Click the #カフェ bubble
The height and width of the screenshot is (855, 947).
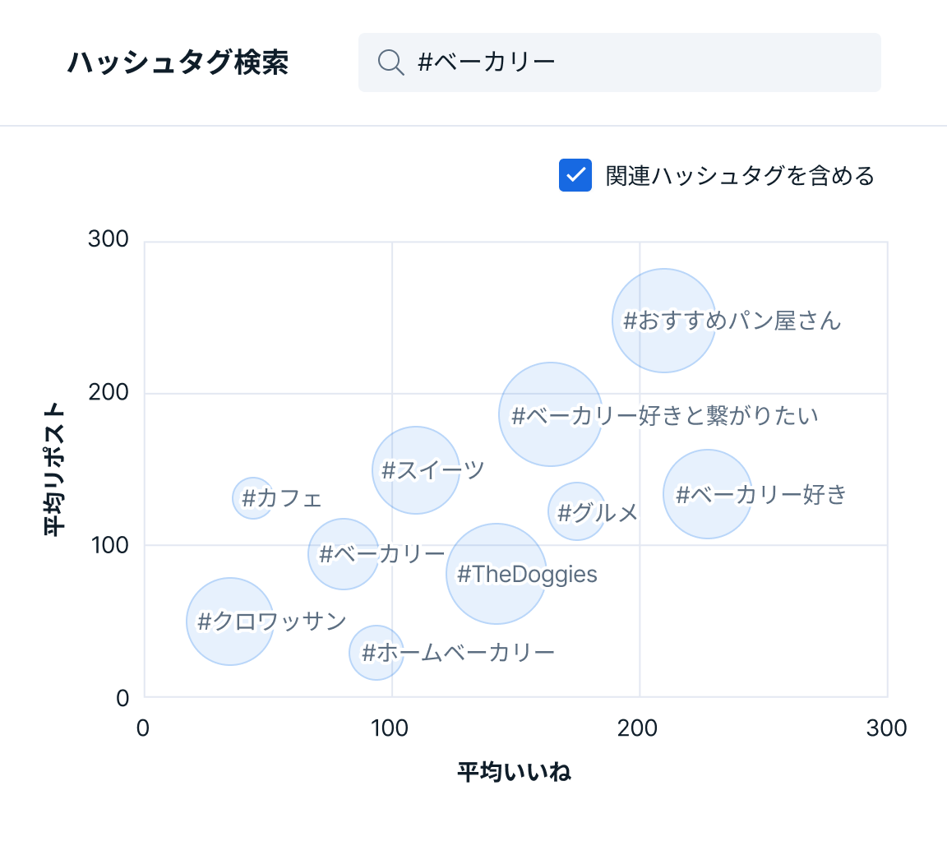pos(252,498)
